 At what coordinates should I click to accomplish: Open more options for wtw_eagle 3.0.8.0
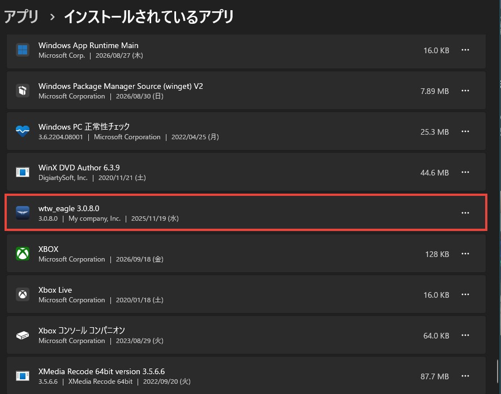coord(465,213)
